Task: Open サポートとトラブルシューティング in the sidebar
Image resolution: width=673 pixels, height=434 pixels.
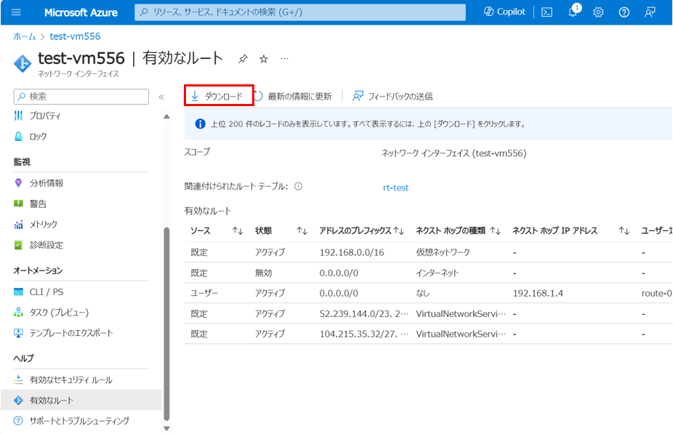Action: tap(79, 421)
